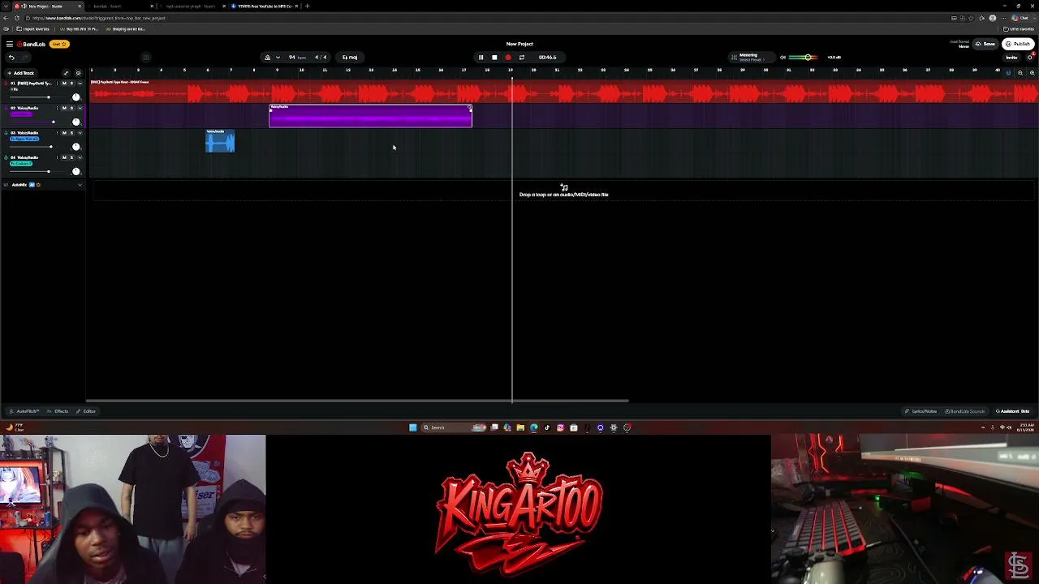This screenshot has height=584, width=1039.
Task: Click the Publish button
Action: [x=1018, y=44]
